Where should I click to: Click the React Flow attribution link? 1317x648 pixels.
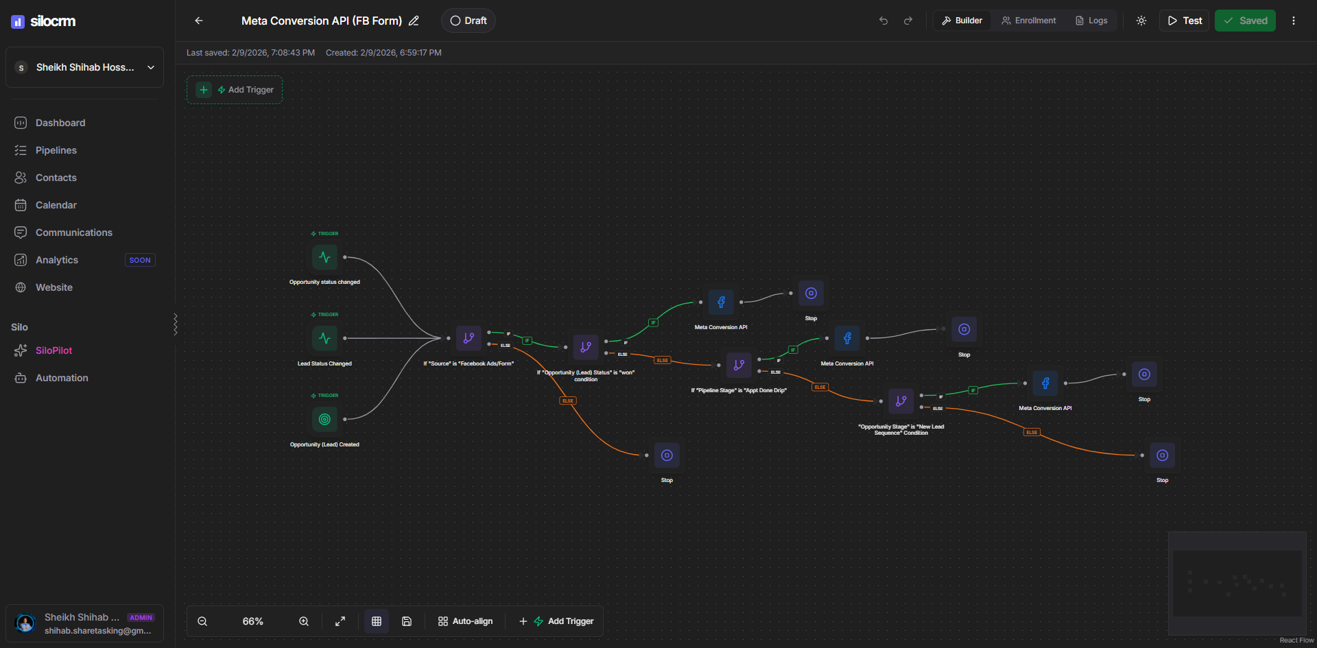[x=1296, y=640]
